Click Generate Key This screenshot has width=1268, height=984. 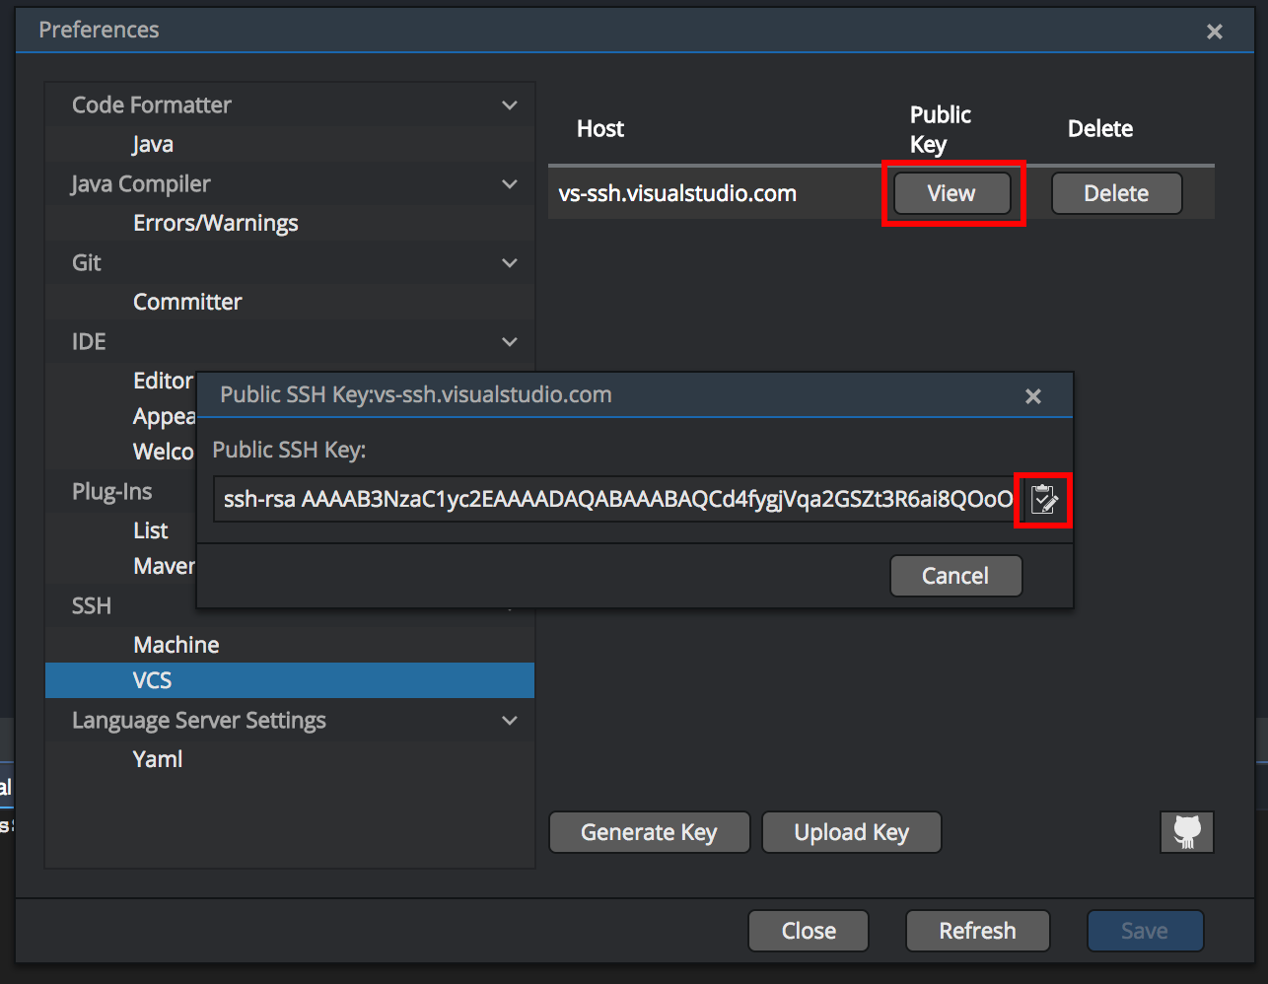(649, 832)
